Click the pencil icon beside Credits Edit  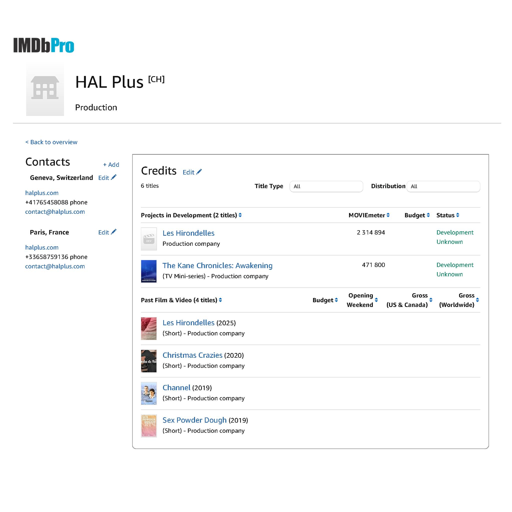199,172
